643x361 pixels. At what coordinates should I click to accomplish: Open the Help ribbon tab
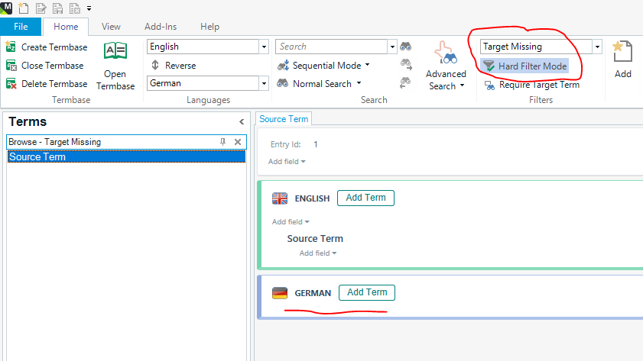pyautogui.click(x=209, y=27)
